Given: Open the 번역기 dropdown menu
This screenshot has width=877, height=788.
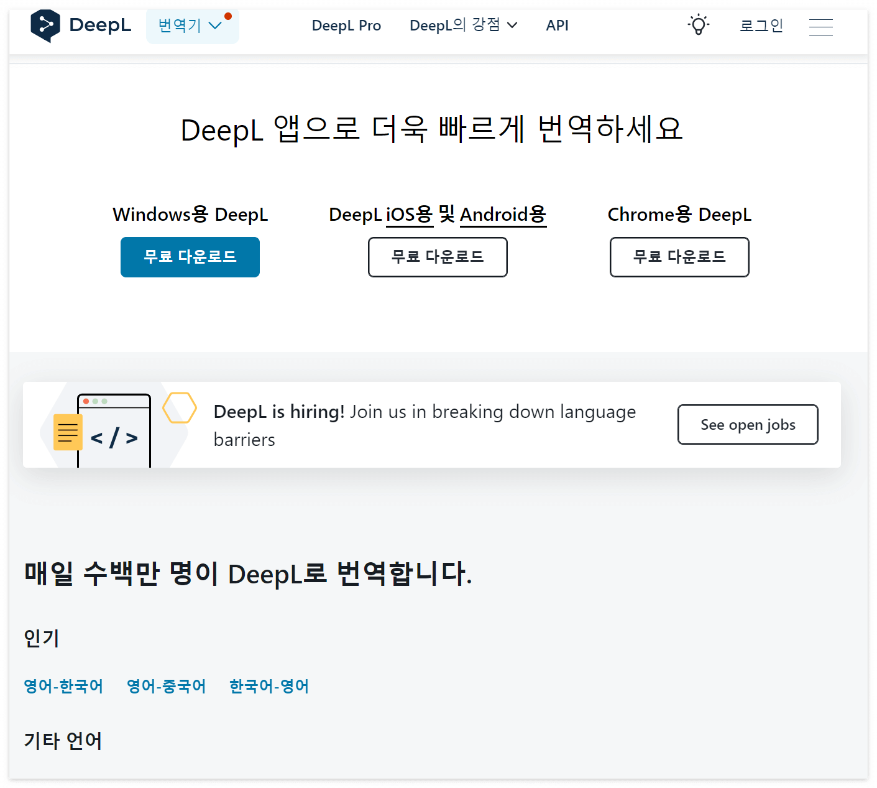Looking at the screenshot, I should click(x=192, y=25).
